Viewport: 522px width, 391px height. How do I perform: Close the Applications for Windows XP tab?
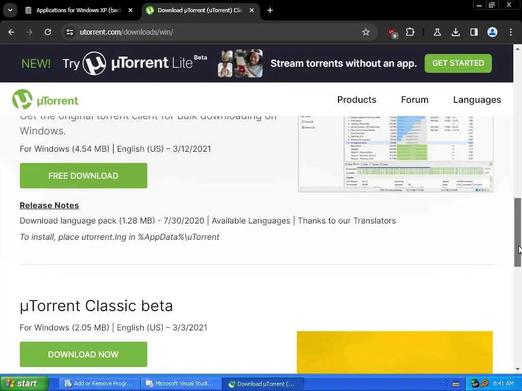pos(130,10)
